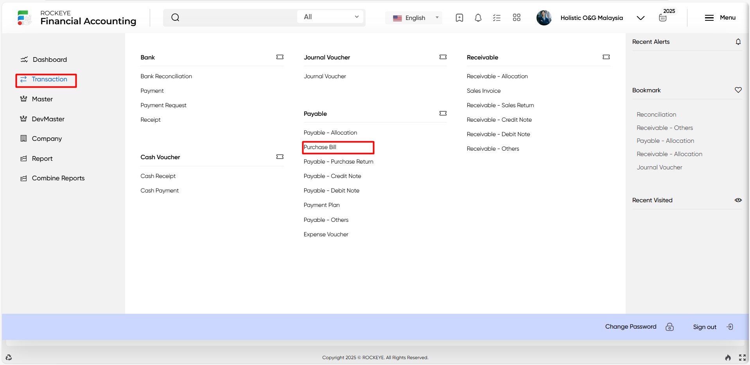Click the user profile avatar
This screenshot has width=750, height=365.
tap(544, 18)
